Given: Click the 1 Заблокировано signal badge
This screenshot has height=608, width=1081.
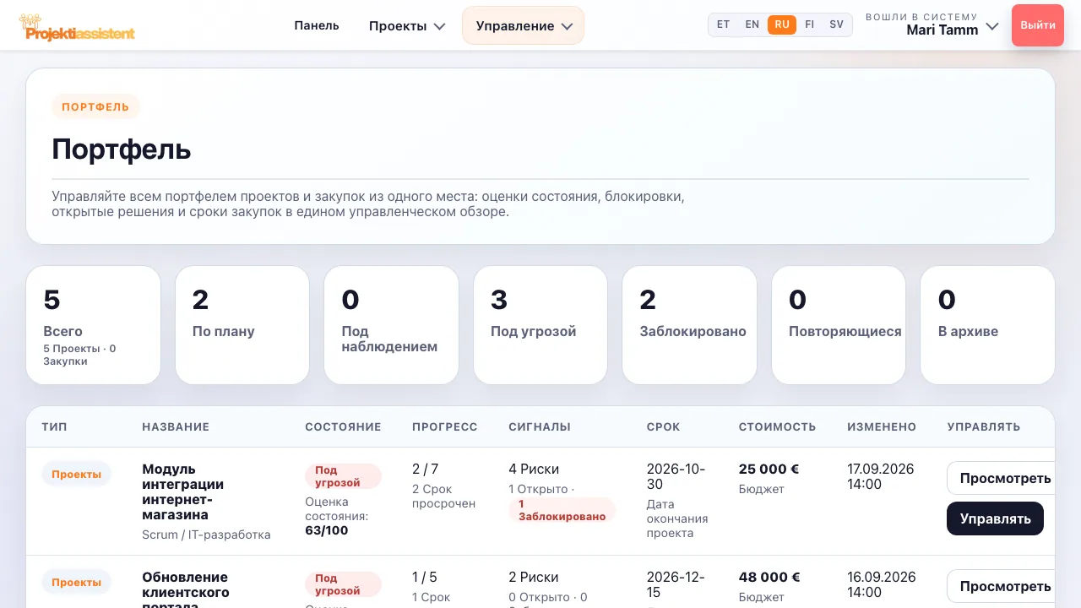Looking at the screenshot, I should pos(562,510).
